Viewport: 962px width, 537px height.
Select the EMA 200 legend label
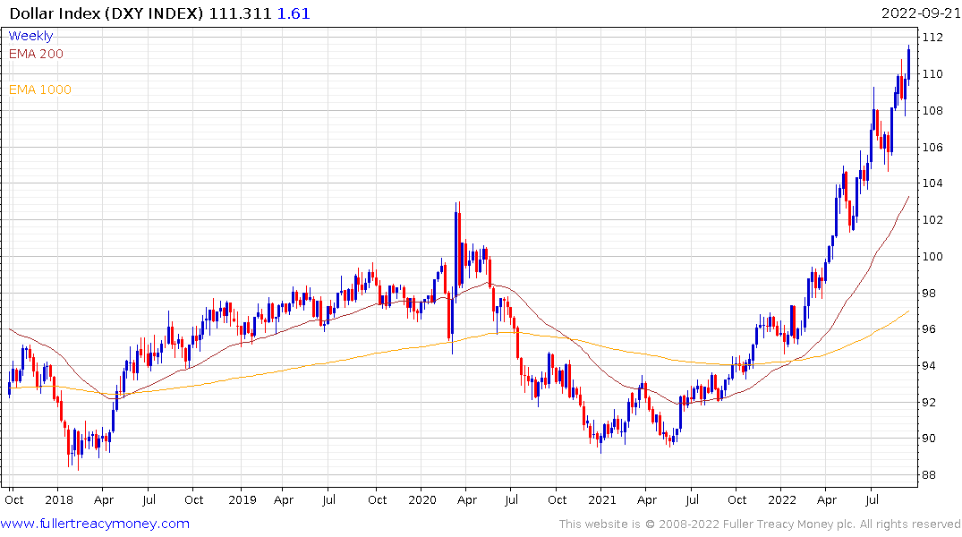(36, 54)
